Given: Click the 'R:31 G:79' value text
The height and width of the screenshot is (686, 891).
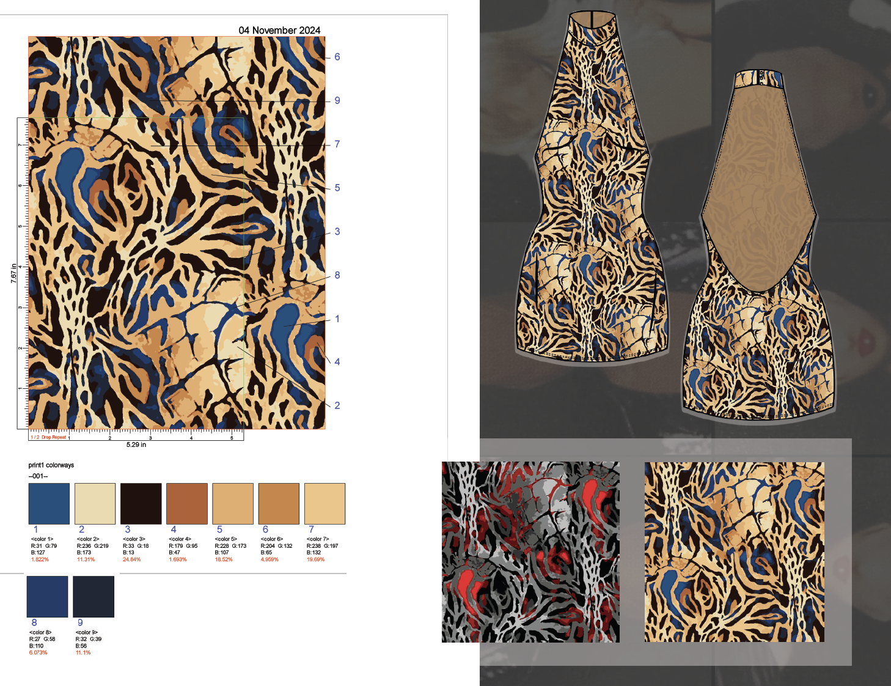Looking at the screenshot, I should click(44, 546).
